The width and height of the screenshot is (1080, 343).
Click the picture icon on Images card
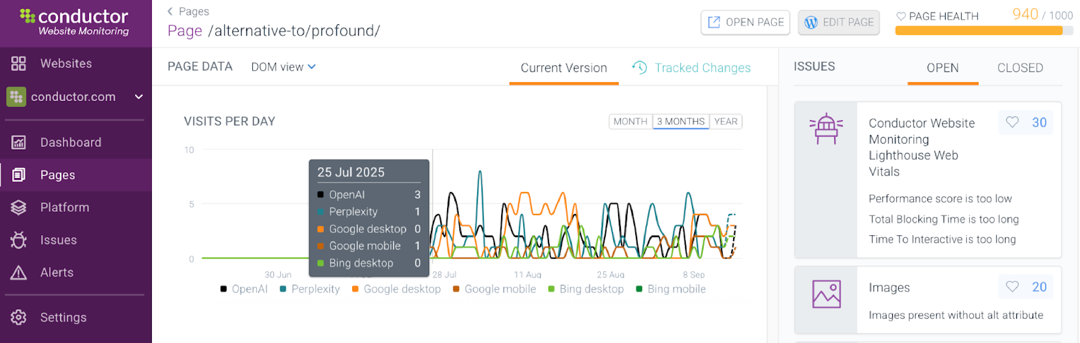coord(826,294)
